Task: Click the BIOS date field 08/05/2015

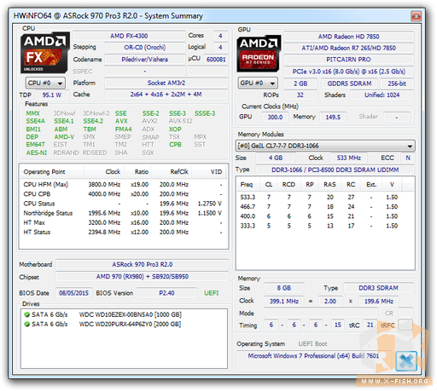Action: pyautogui.click(x=73, y=293)
